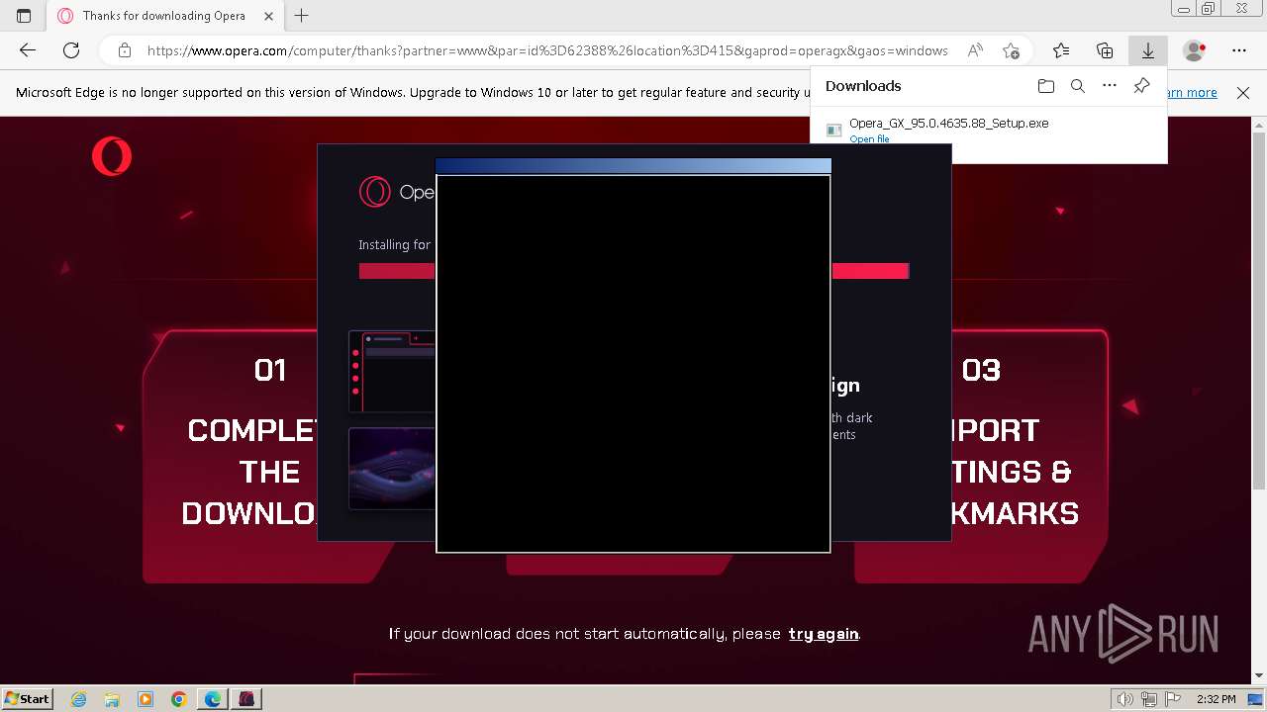
Task: Click the installer progress bar
Action: click(x=633, y=271)
